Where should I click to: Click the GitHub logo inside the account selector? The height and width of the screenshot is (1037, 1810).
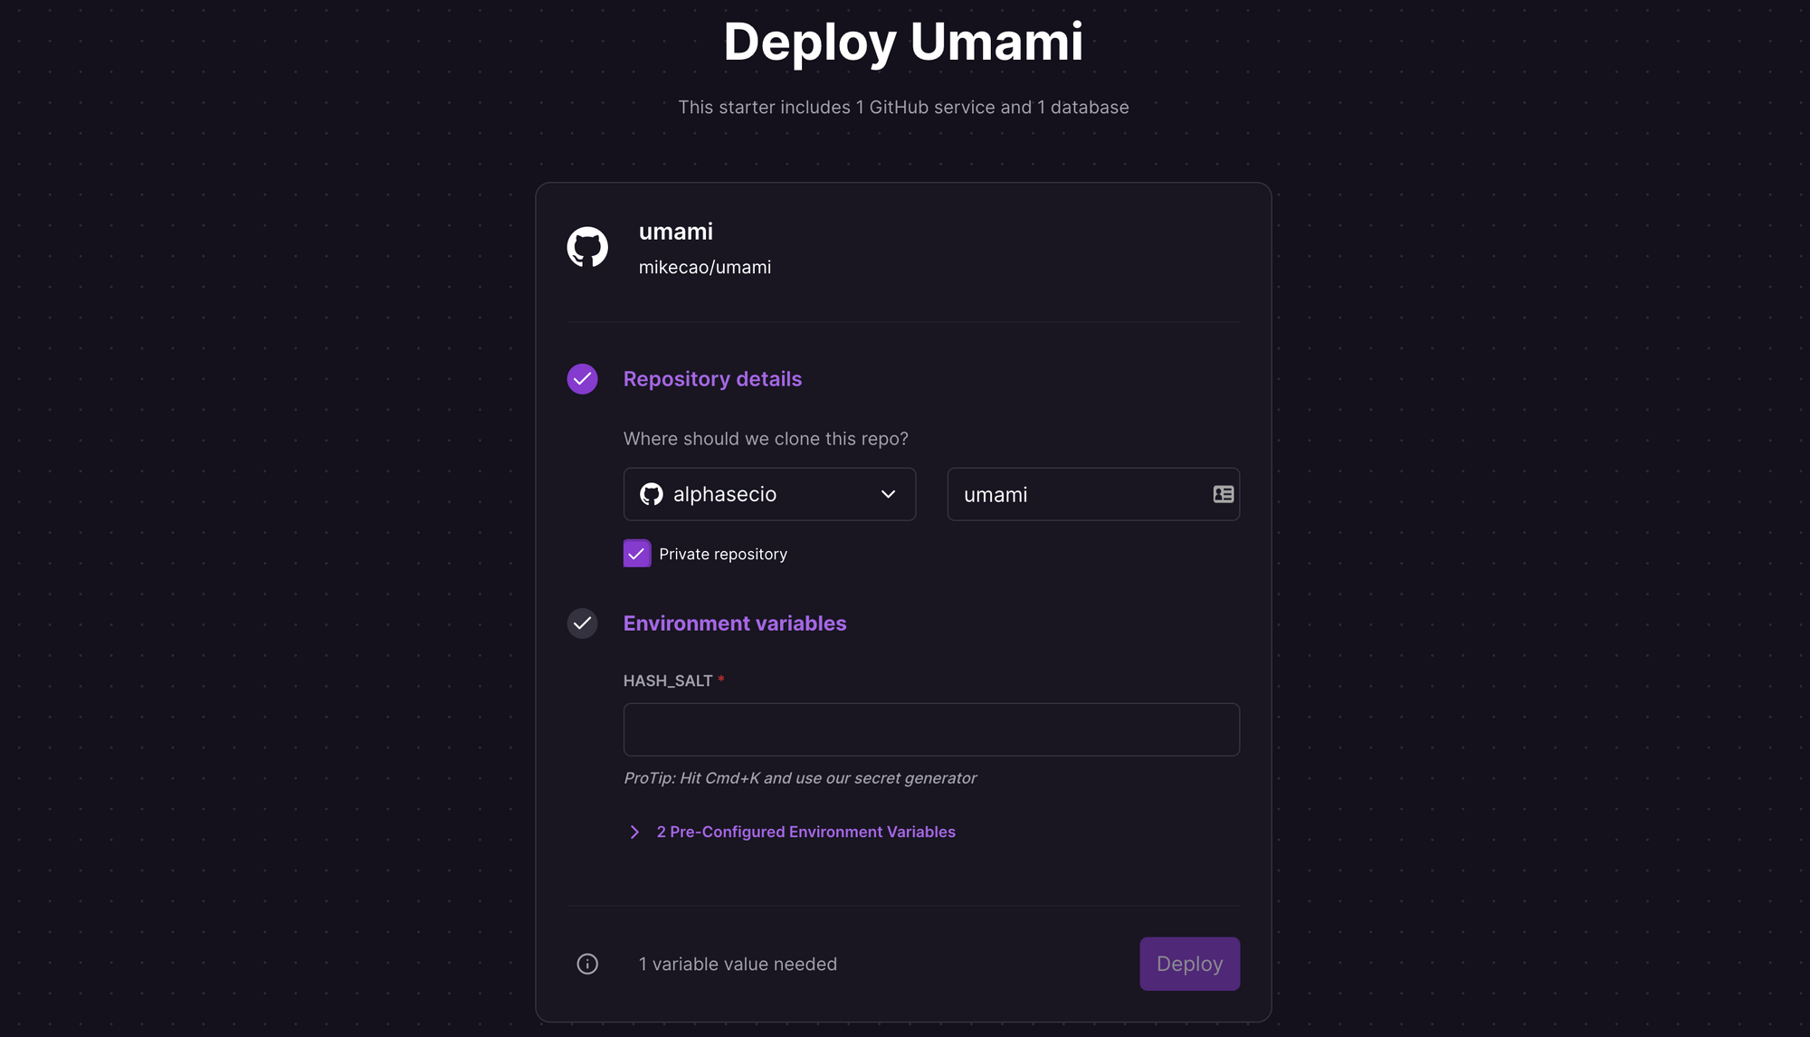click(652, 494)
